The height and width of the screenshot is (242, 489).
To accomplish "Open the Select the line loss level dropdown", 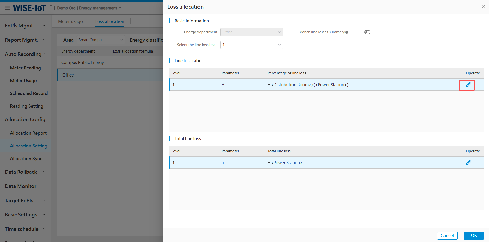I will 251,45.
